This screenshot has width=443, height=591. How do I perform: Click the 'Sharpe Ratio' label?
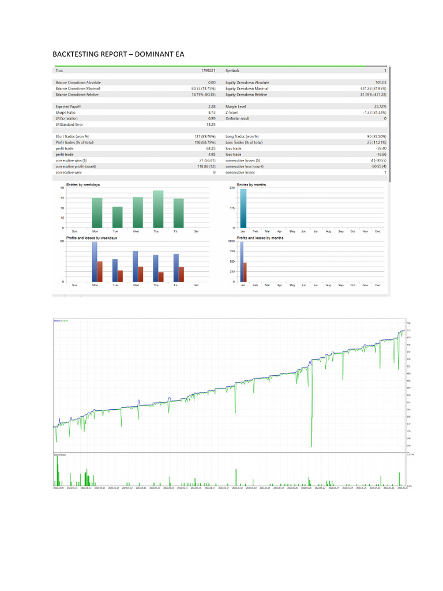(66, 113)
